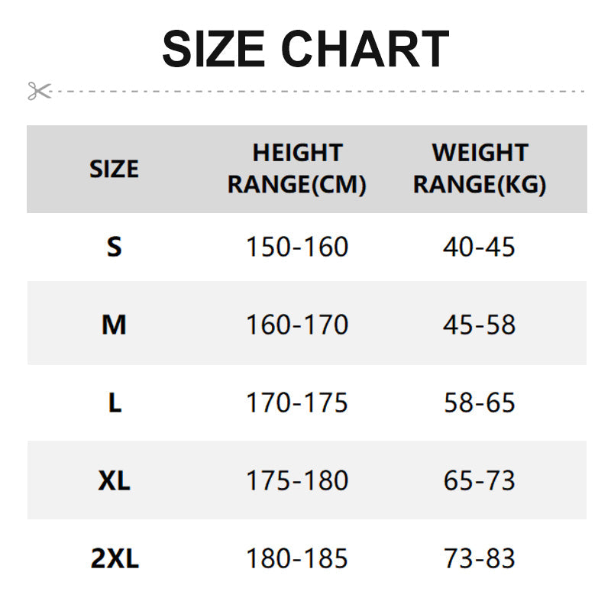Click height value 175-180
611x611 pixels.
(296, 481)
